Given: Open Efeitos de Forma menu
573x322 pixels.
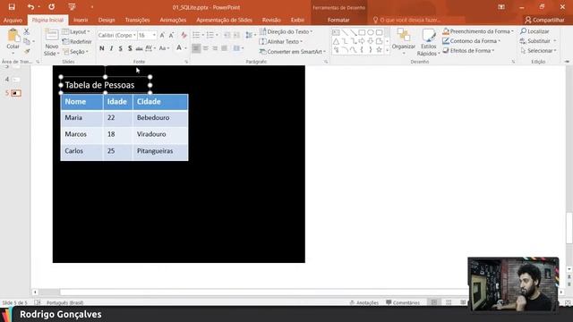Looking at the screenshot, I should click(468, 50).
